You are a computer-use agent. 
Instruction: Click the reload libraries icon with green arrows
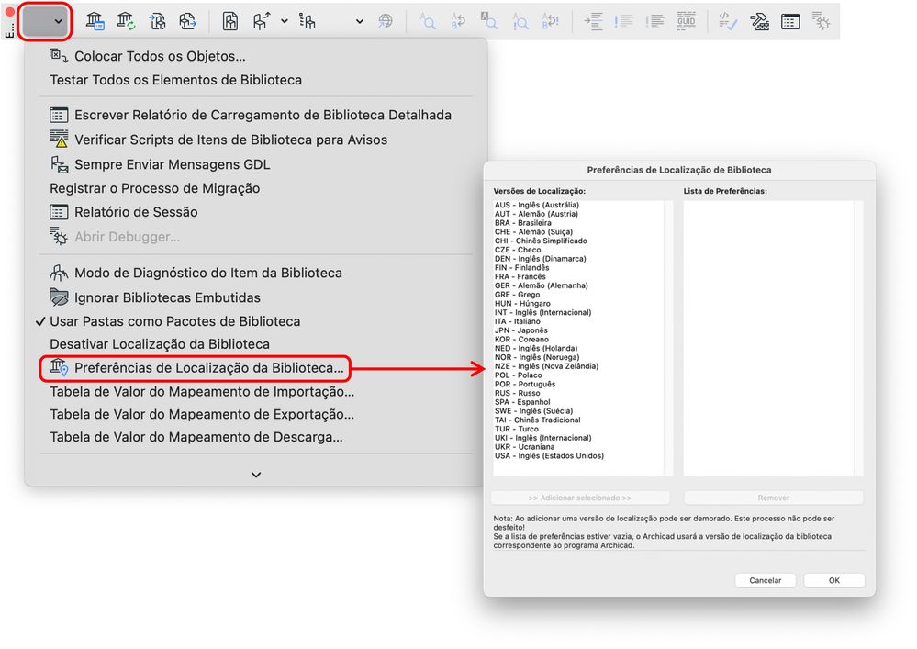point(126,22)
